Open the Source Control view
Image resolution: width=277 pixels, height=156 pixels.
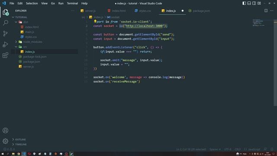[6, 33]
